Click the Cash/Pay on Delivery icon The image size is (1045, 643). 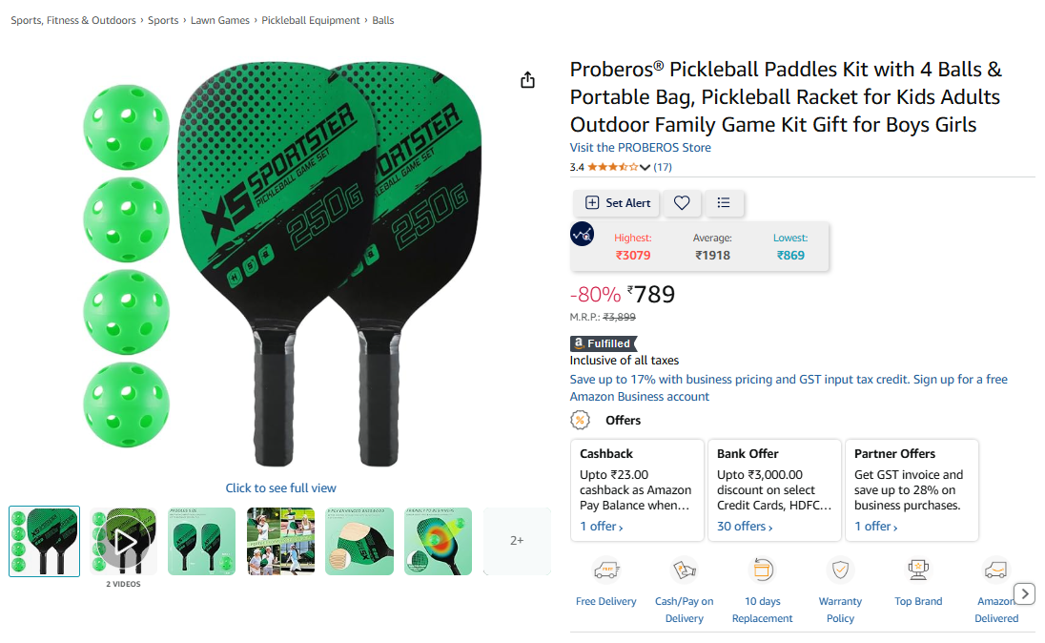click(x=684, y=570)
